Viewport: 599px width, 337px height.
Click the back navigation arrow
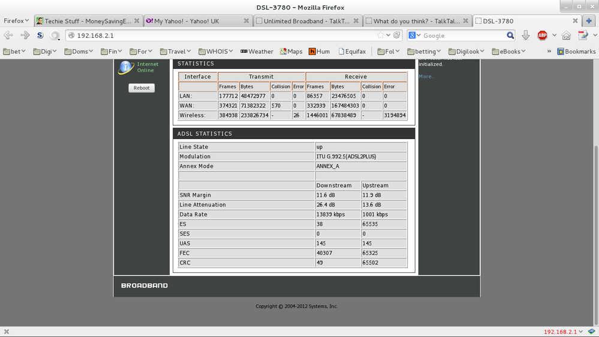click(8, 35)
